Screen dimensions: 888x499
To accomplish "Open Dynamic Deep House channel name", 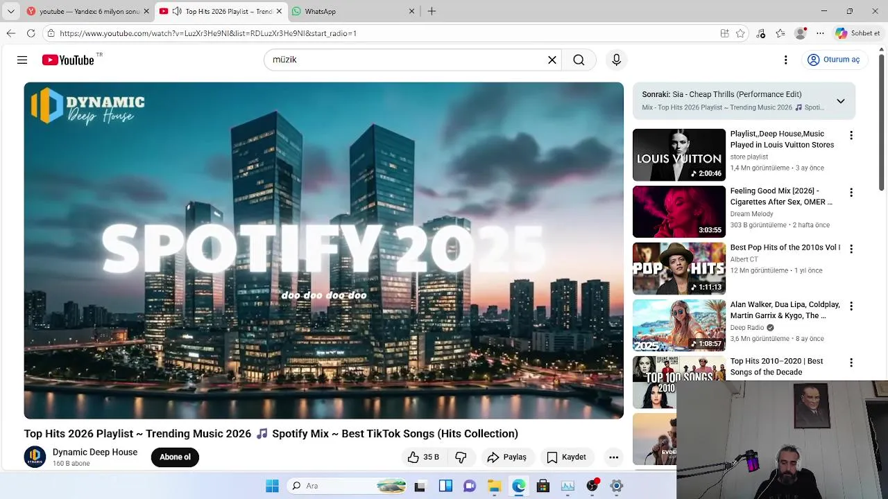I will [95, 452].
